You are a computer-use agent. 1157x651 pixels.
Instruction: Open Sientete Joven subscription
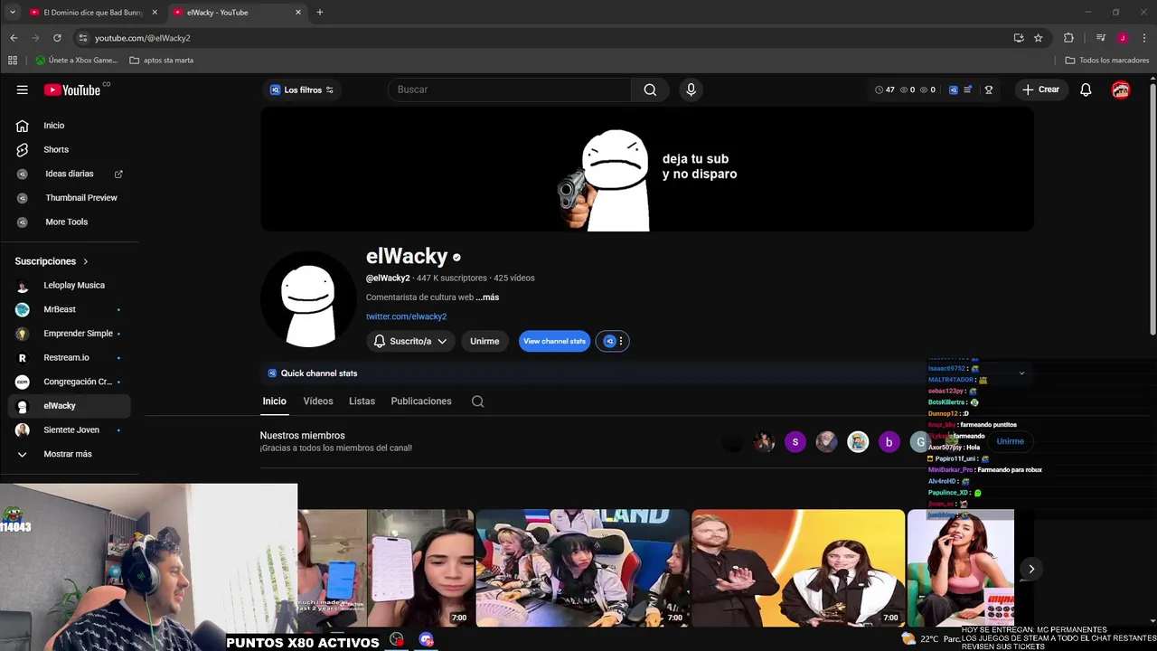click(69, 429)
